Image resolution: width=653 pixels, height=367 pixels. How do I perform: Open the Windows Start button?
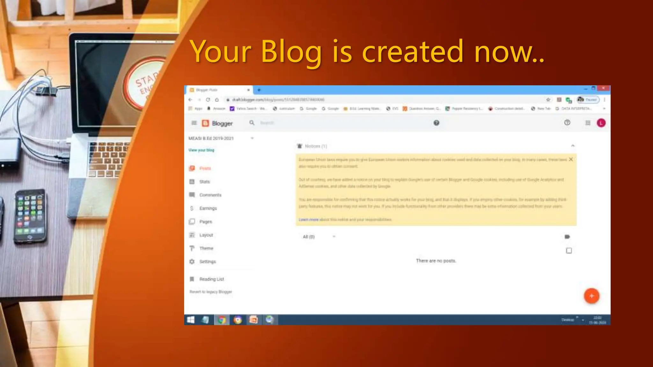tap(191, 320)
